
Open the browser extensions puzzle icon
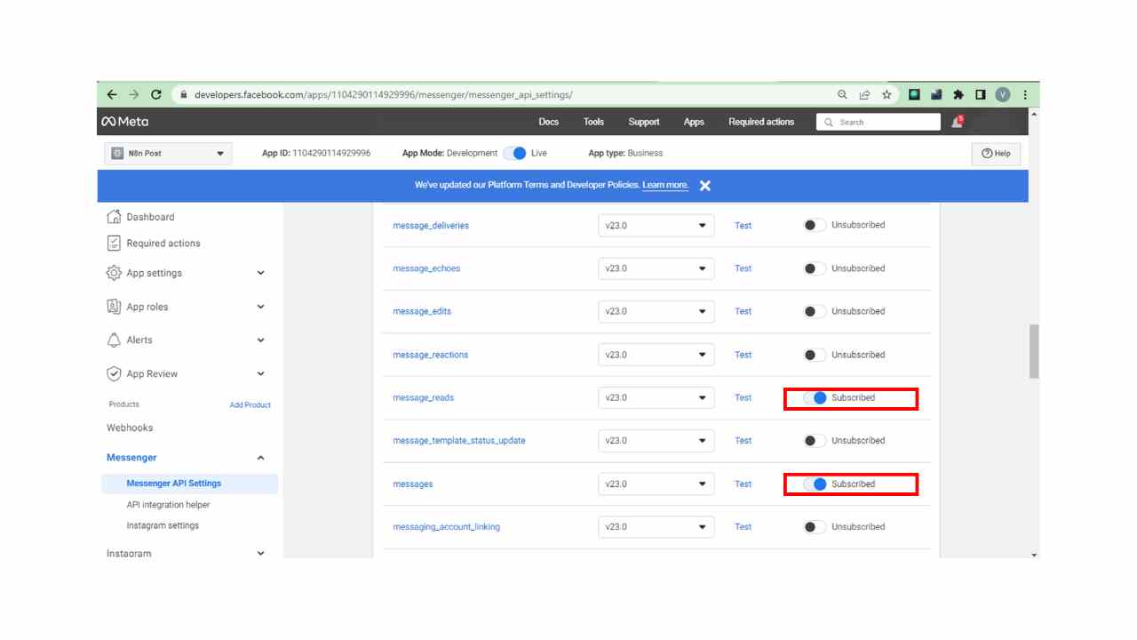coord(958,94)
